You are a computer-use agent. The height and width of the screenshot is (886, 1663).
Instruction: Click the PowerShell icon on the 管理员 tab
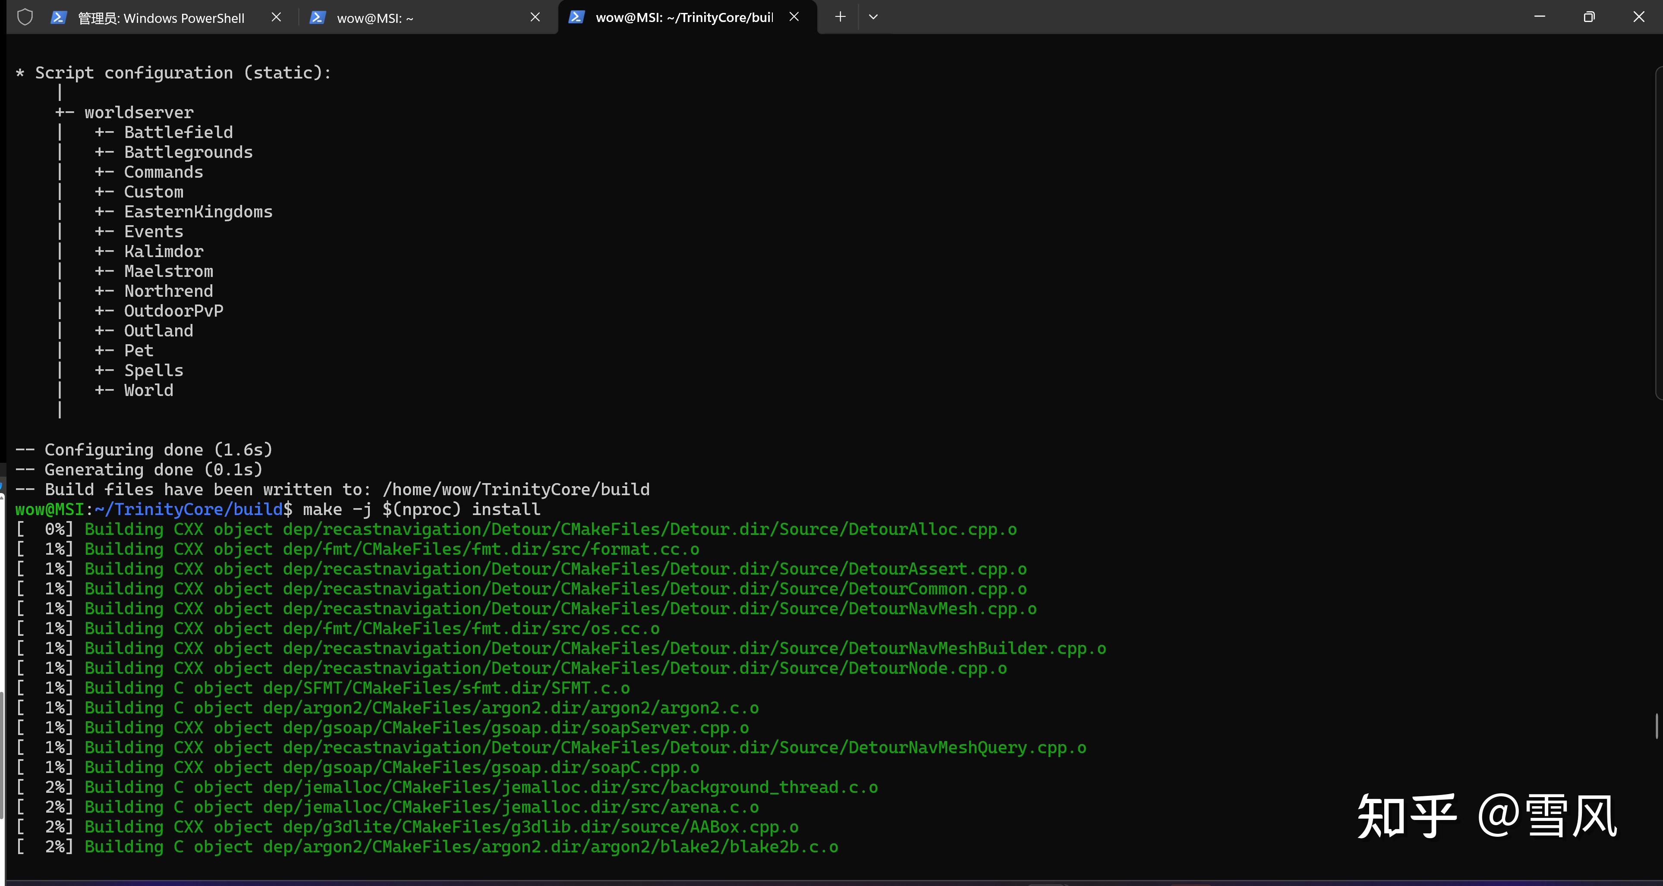(x=59, y=17)
